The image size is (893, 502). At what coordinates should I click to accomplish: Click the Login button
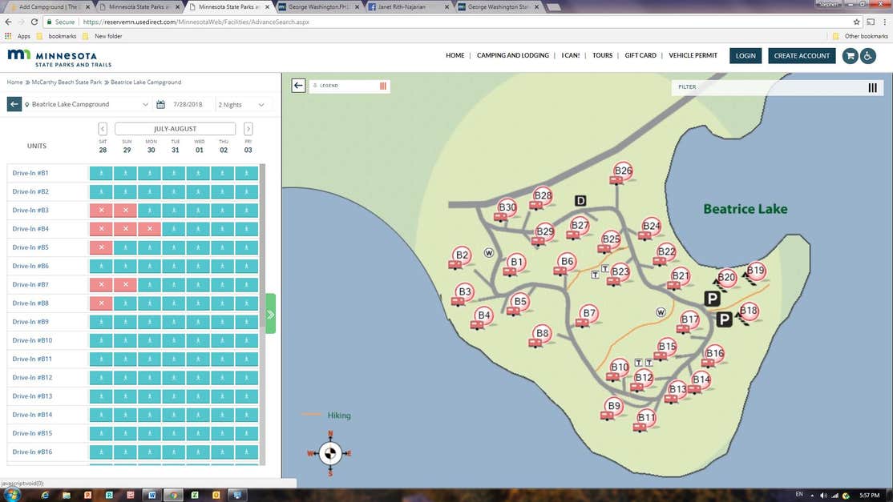(x=746, y=56)
